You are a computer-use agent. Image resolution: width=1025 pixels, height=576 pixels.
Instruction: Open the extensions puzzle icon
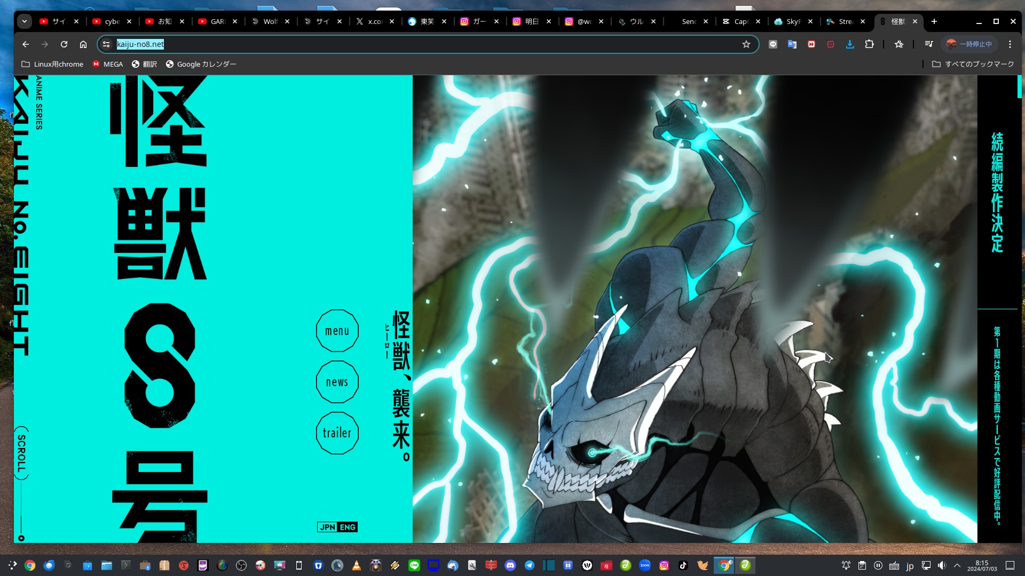coord(869,44)
